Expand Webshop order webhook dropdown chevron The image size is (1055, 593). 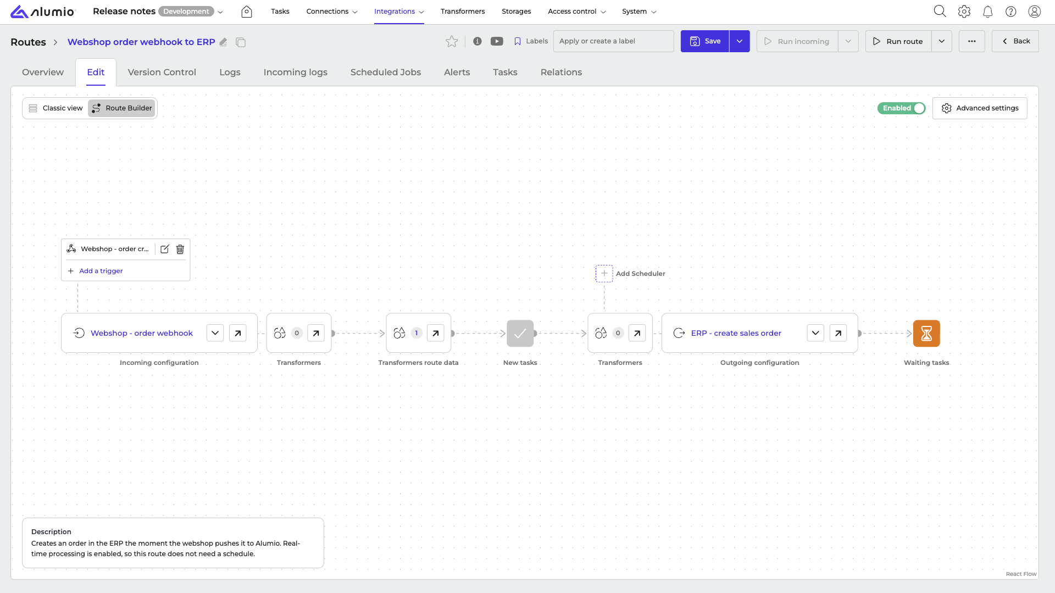pyautogui.click(x=215, y=333)
